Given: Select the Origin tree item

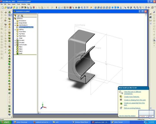Looking at the screenshot, I should pyautogui.click(x=21, y=38).
